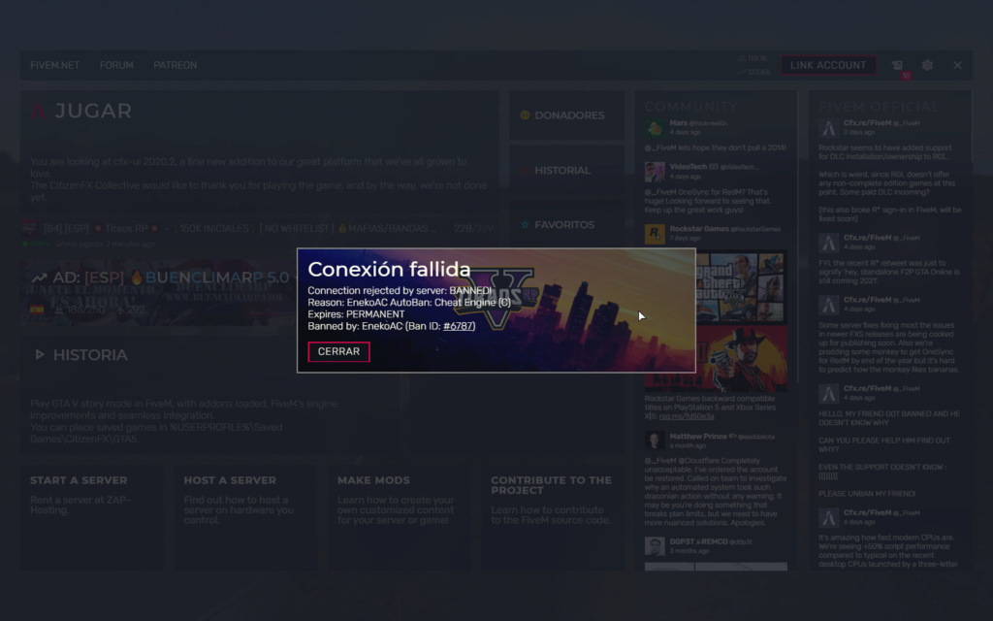Click the Matthew Prince avatar
The image size is (993, 621).
pos(655,441)
